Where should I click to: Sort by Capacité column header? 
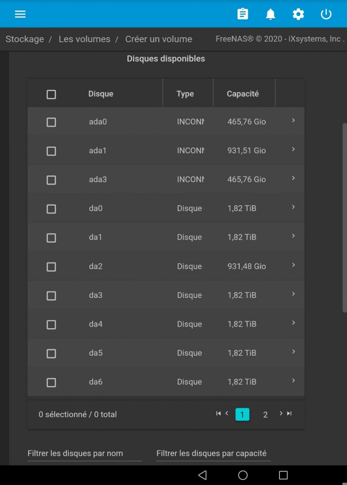coord(243,94)
